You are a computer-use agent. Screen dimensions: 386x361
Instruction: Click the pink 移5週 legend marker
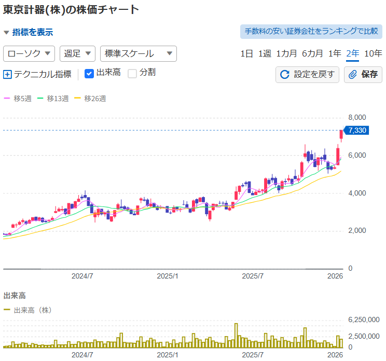coord(7,98)
